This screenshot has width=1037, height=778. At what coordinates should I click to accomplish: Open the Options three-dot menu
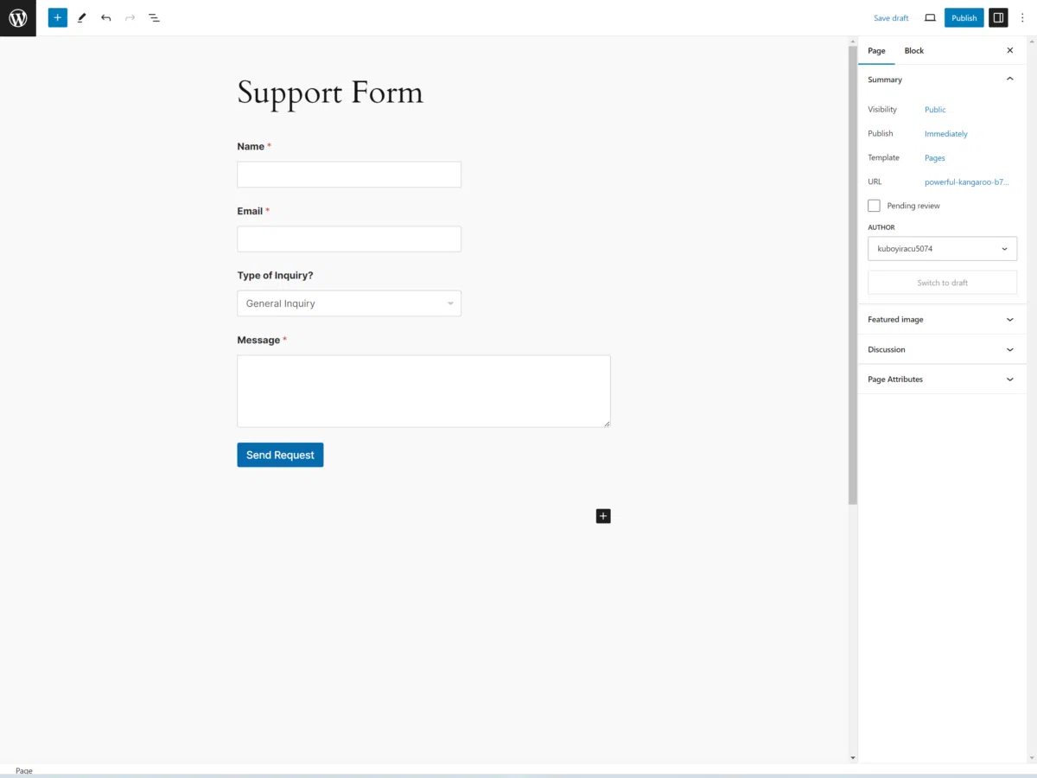(1022, 17)
